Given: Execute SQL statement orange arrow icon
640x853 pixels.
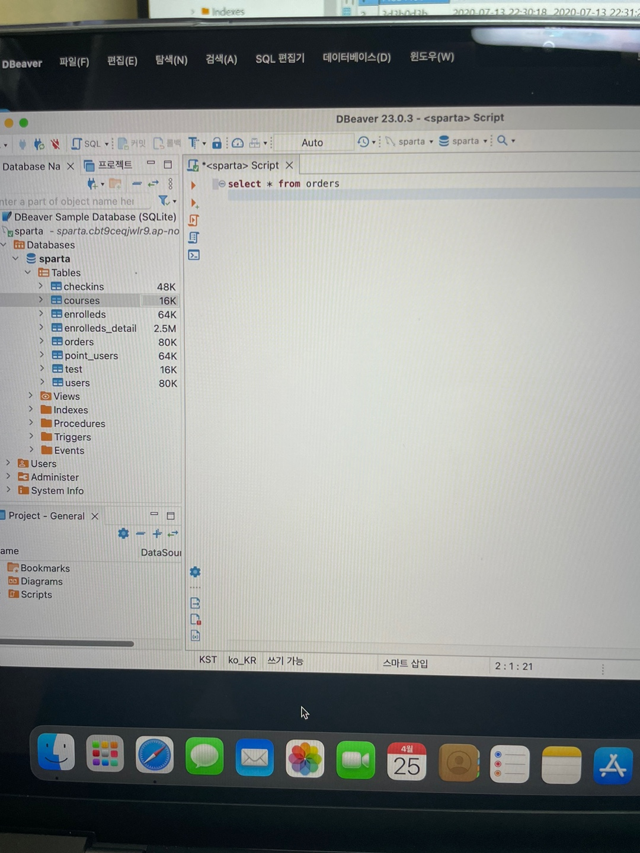Looking at the screenshot, I should coord(193,185).
